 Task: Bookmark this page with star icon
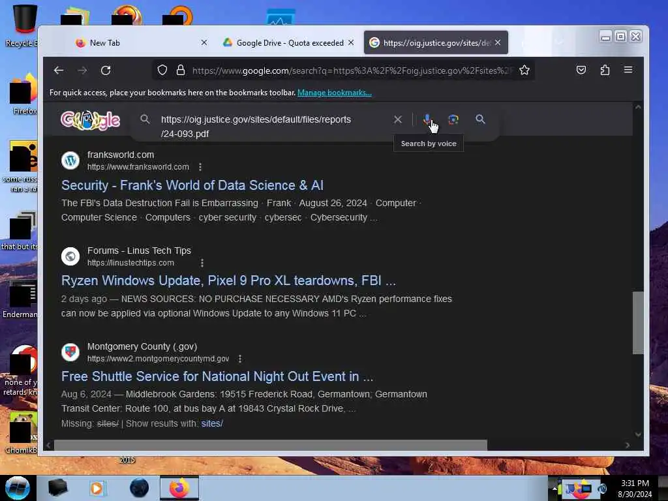click(x=524, y=70)
